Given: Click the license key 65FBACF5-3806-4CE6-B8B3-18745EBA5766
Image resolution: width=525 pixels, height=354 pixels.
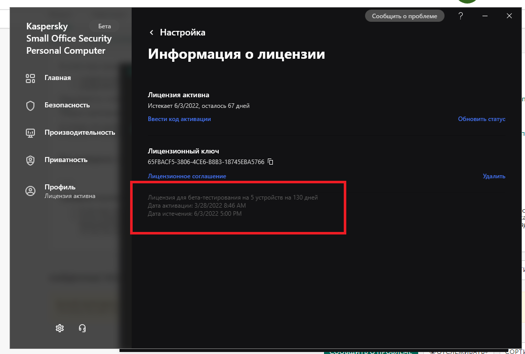Looking at the screenshot, I should click(206, 162).
